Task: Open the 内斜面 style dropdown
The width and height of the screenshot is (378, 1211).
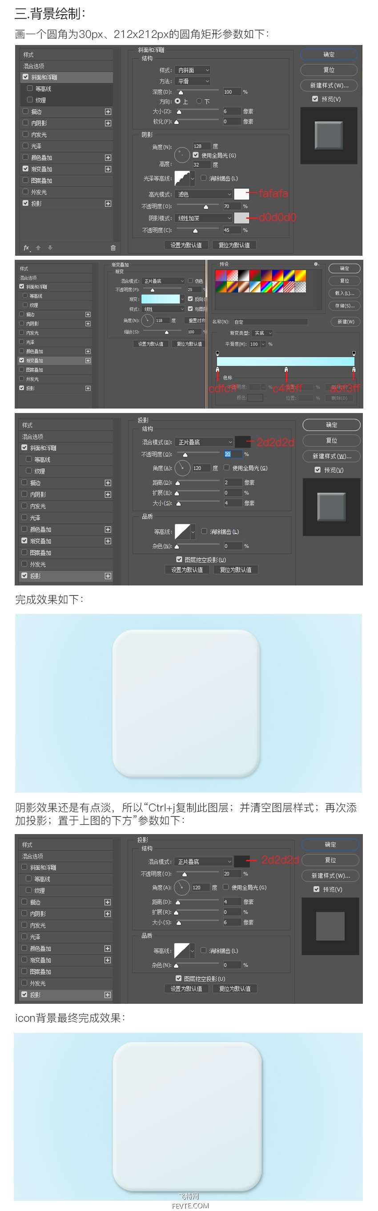Action: click(193, 70)
